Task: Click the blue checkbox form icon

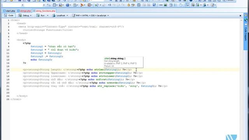Action: click(x=154, y=5)
